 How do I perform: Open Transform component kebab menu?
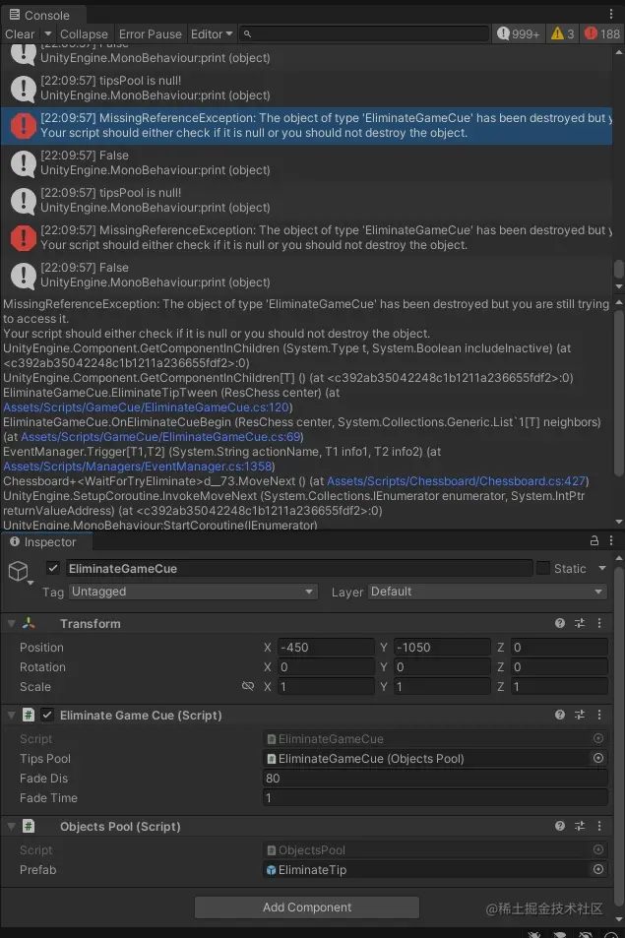pyautogui.click(x=599, y=623)
